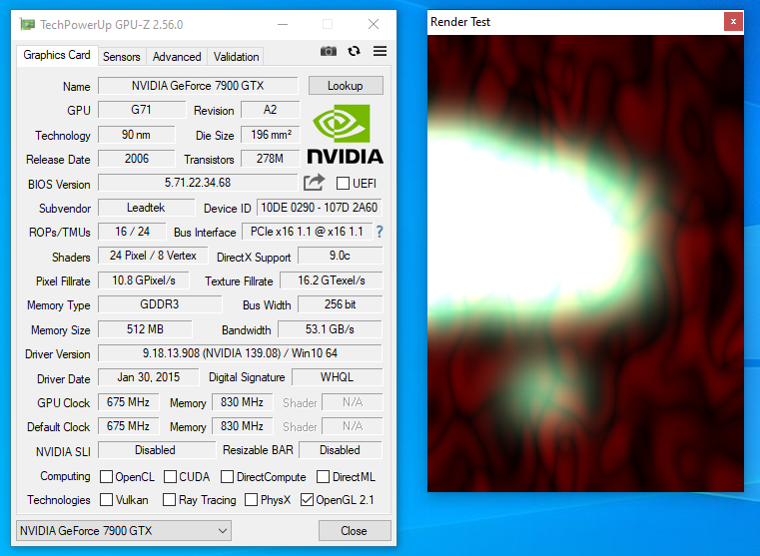Click the Default Clock field 675 MHz

click(129, 426)
